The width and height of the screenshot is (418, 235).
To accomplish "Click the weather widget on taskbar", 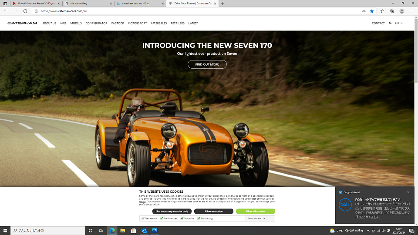I will (347, 231).
